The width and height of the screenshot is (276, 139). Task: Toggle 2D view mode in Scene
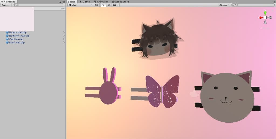96,5
